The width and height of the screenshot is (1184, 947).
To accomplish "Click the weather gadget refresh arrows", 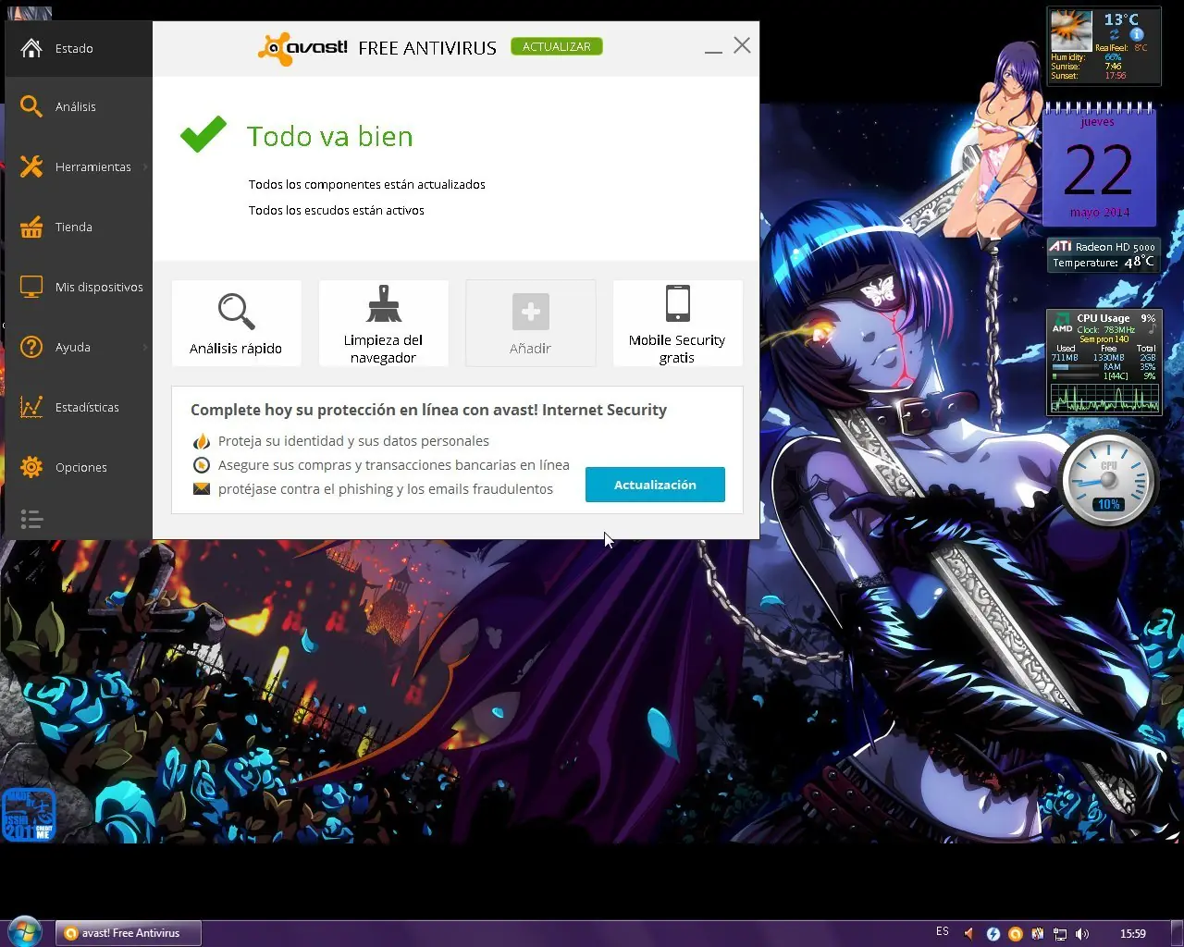I will 1115,34.
